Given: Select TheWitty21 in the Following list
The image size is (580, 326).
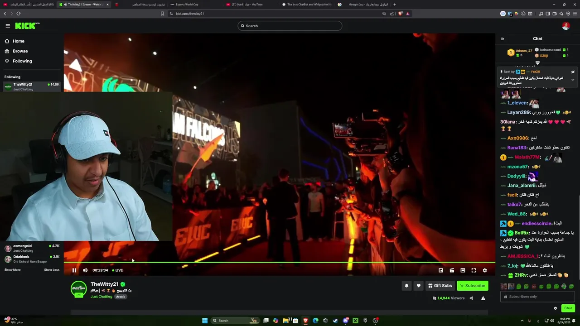Looking at the screenshot, I should [x=32, y=86].
